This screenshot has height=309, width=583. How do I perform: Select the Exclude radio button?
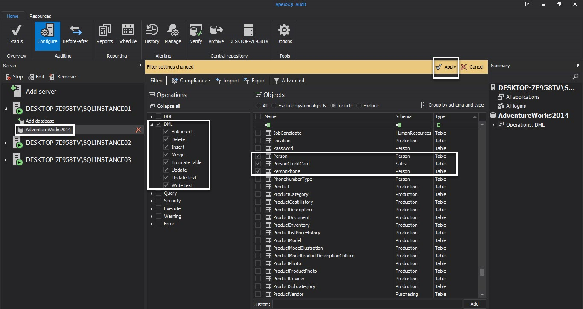point(359,106)
